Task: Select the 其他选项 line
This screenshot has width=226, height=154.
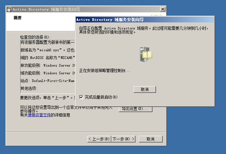Action: (29, 88)
